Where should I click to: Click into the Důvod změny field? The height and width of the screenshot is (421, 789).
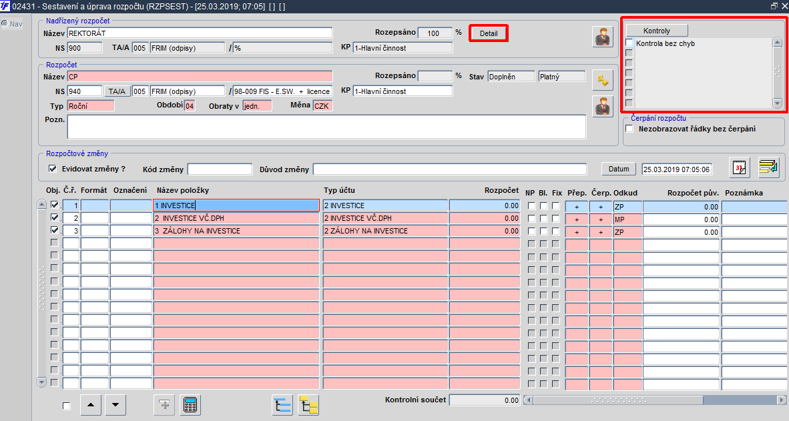click(450, 169)
